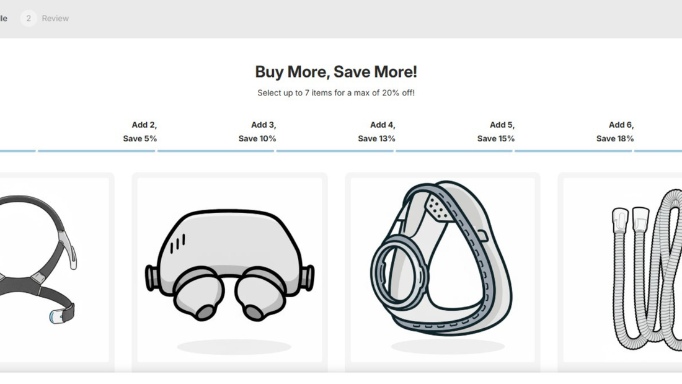
Task: Open the Review step
Action: pyautogui.click(x=55, y=19)
